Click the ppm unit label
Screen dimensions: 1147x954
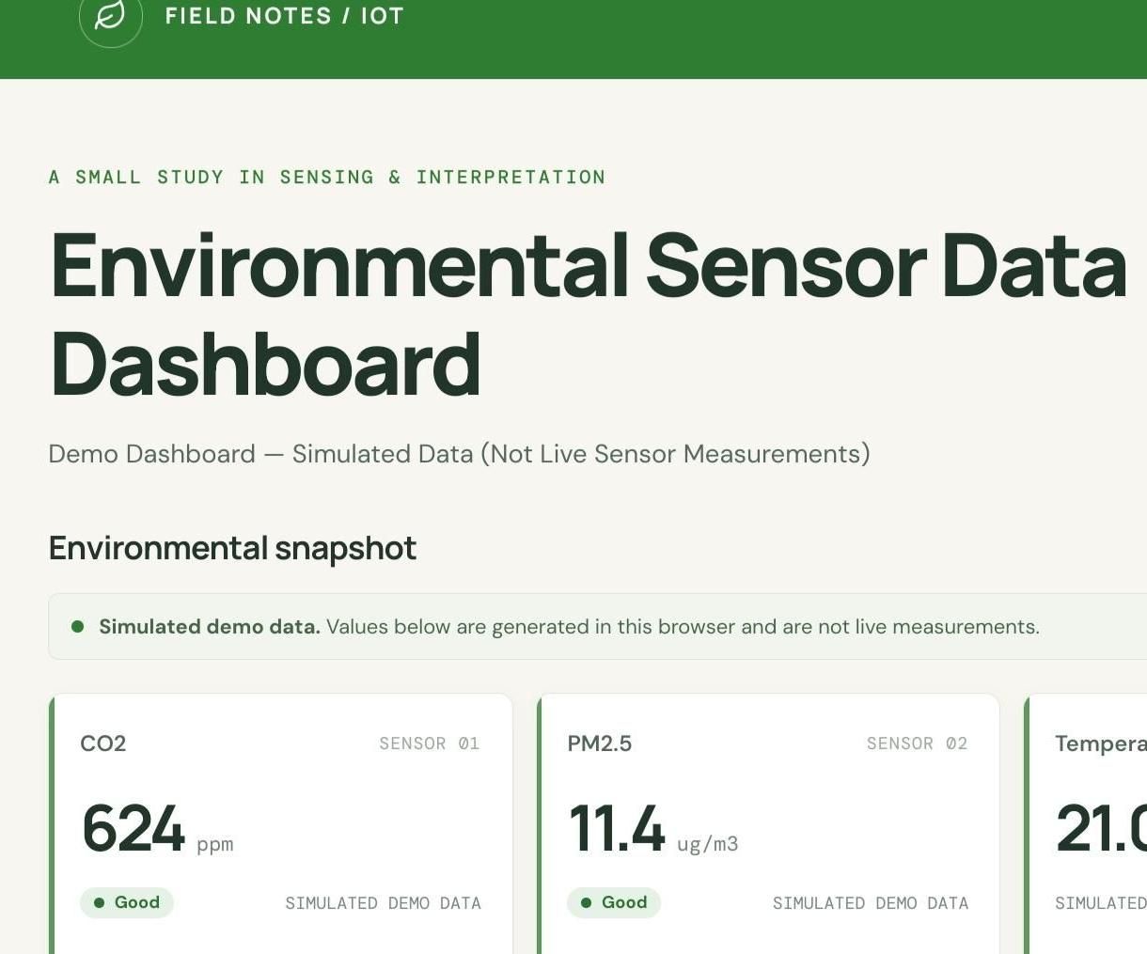pos(215,844)
